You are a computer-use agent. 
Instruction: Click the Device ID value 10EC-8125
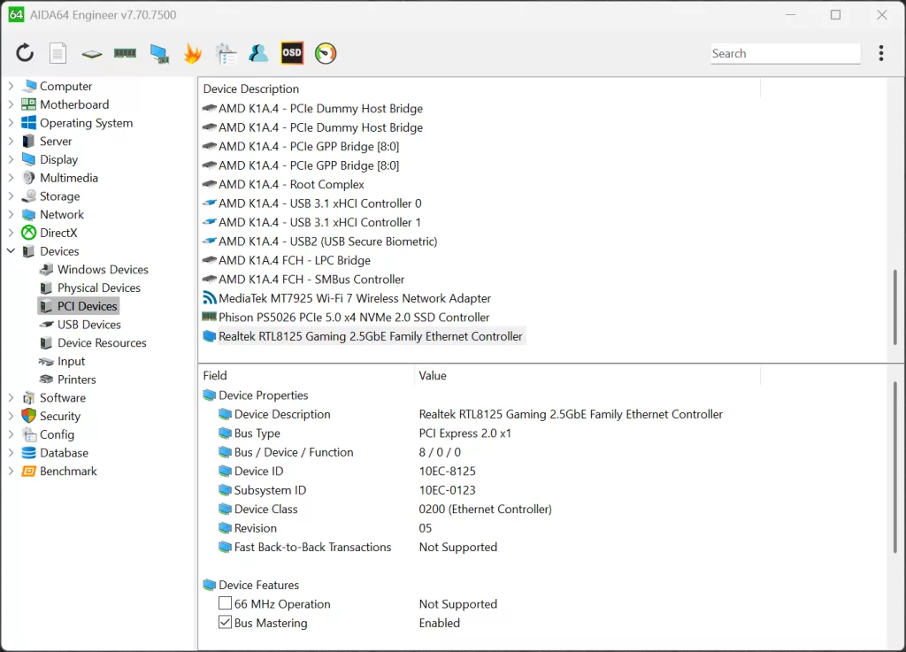click(447, 472)
